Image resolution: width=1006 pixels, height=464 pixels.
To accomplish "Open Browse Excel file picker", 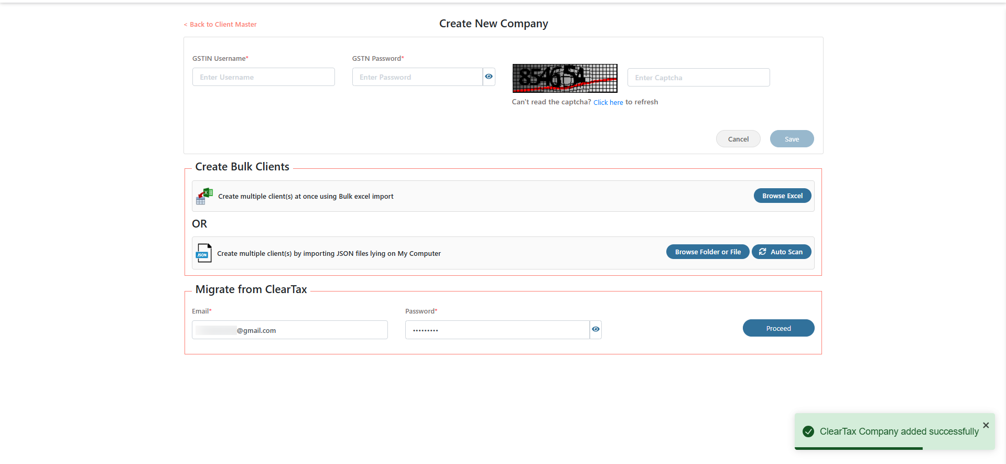I will coord(782,196).
